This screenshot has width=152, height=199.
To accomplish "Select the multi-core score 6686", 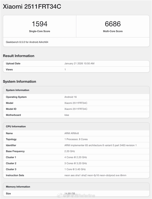I will [x=113, y=24].
